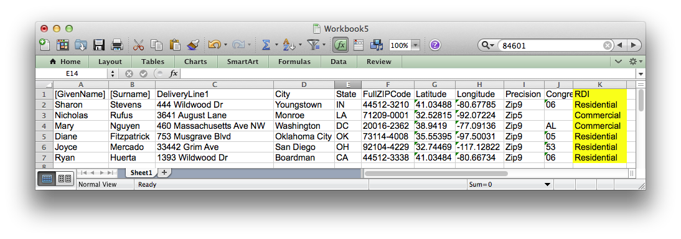681x239 pixels.
Task: Open the templates gallery icon
Action: [x=63, y=45]
